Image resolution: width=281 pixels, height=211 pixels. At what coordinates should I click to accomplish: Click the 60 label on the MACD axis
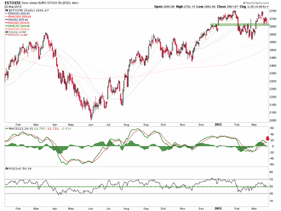[272, 128]
